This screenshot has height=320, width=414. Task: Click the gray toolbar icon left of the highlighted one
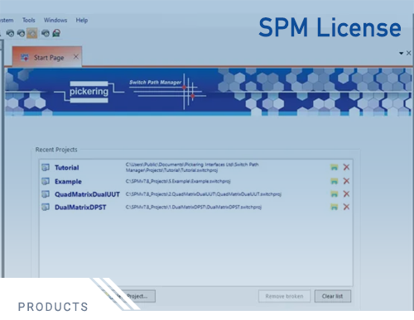click(x=21, y=33)
